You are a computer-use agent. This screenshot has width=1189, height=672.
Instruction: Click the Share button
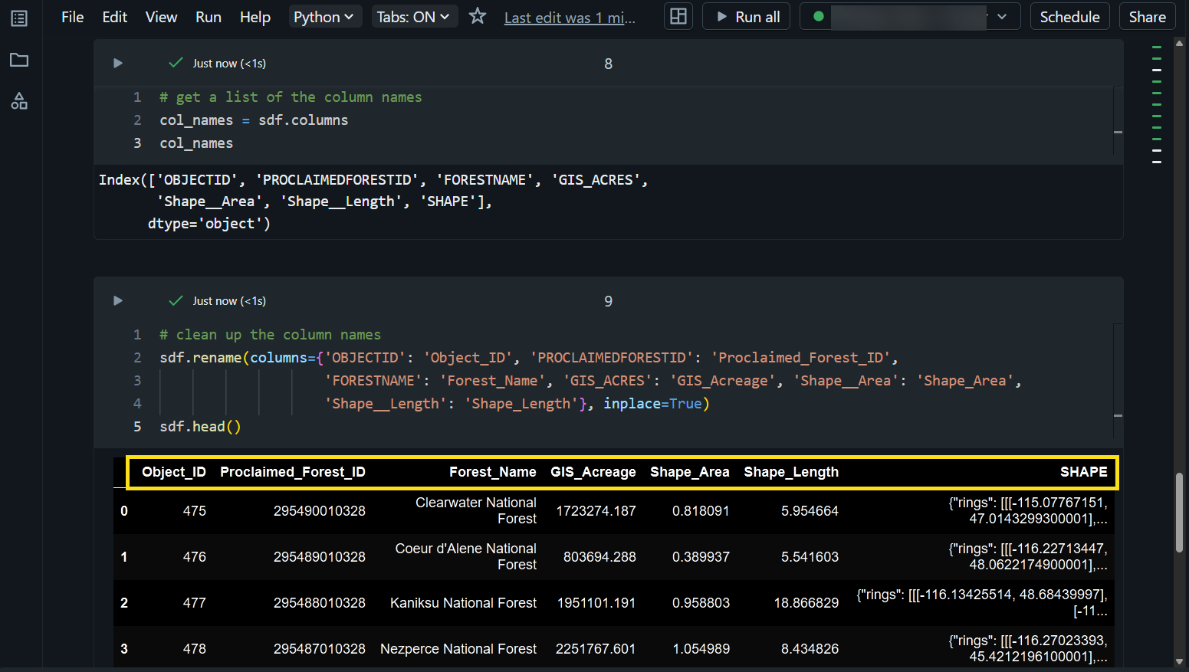[x=1147, y=17]
